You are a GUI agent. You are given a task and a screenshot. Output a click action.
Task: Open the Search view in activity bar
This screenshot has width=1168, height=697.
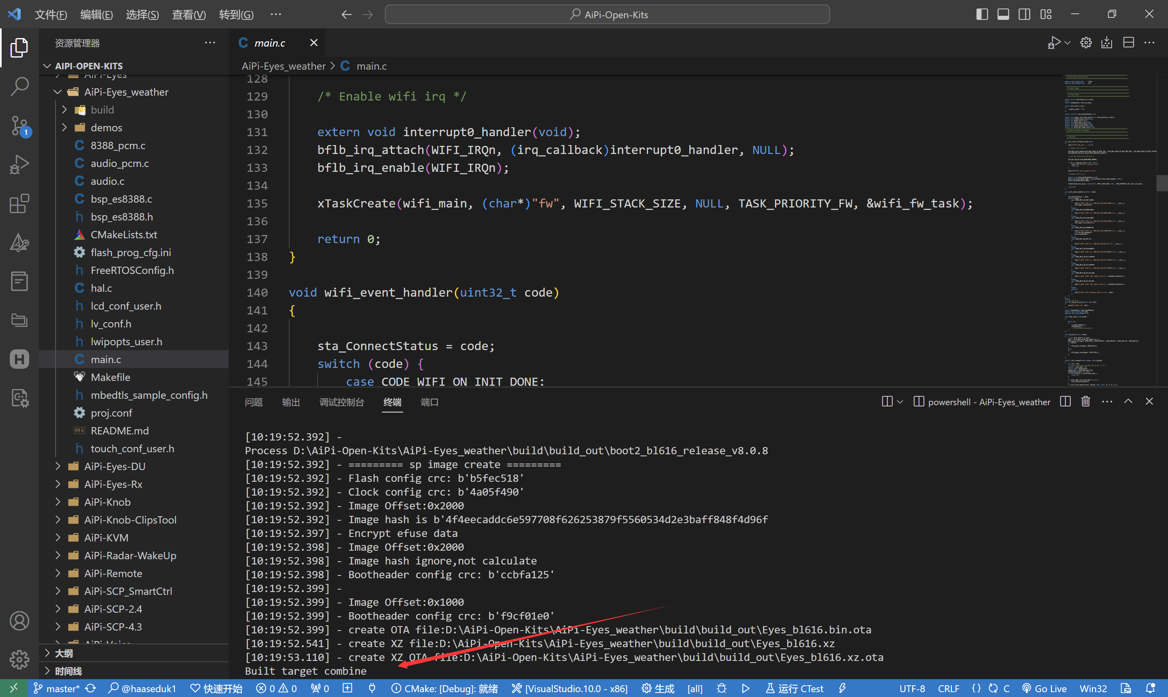click(x=19, y=86)
